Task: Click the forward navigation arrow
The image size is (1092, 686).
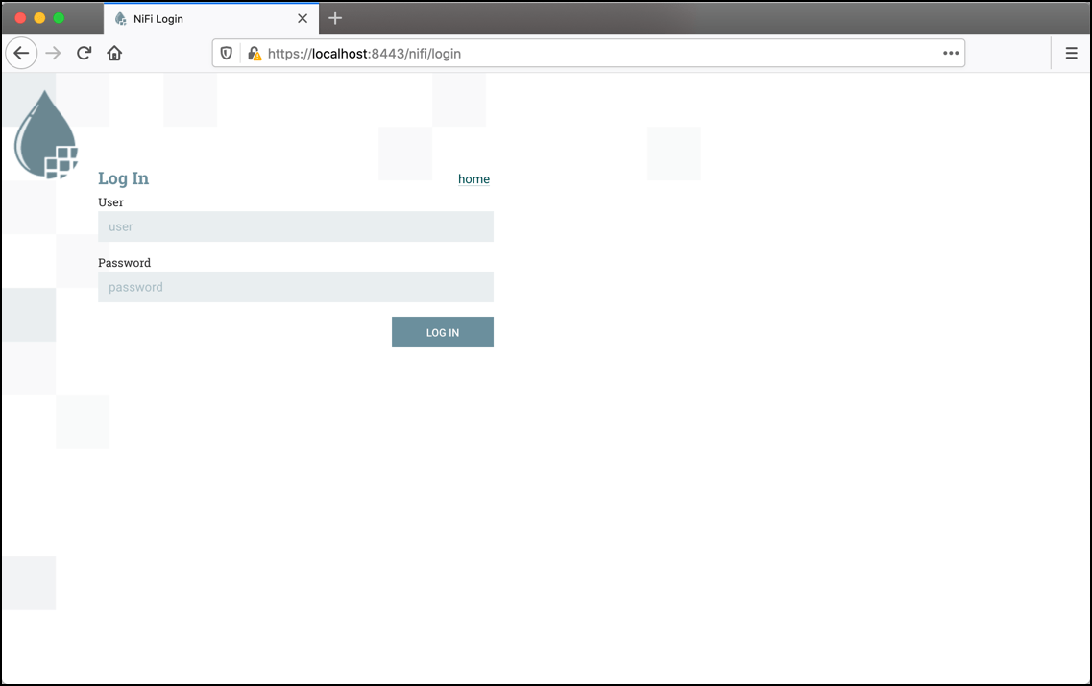Action: point(52,53)
